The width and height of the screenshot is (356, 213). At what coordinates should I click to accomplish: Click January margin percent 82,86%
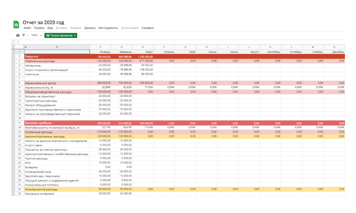100,87
